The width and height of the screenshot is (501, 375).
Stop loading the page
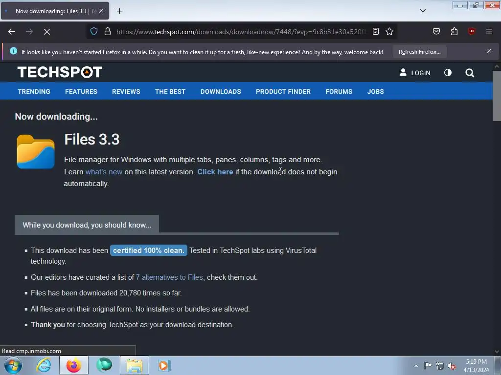tap(46, 32)
